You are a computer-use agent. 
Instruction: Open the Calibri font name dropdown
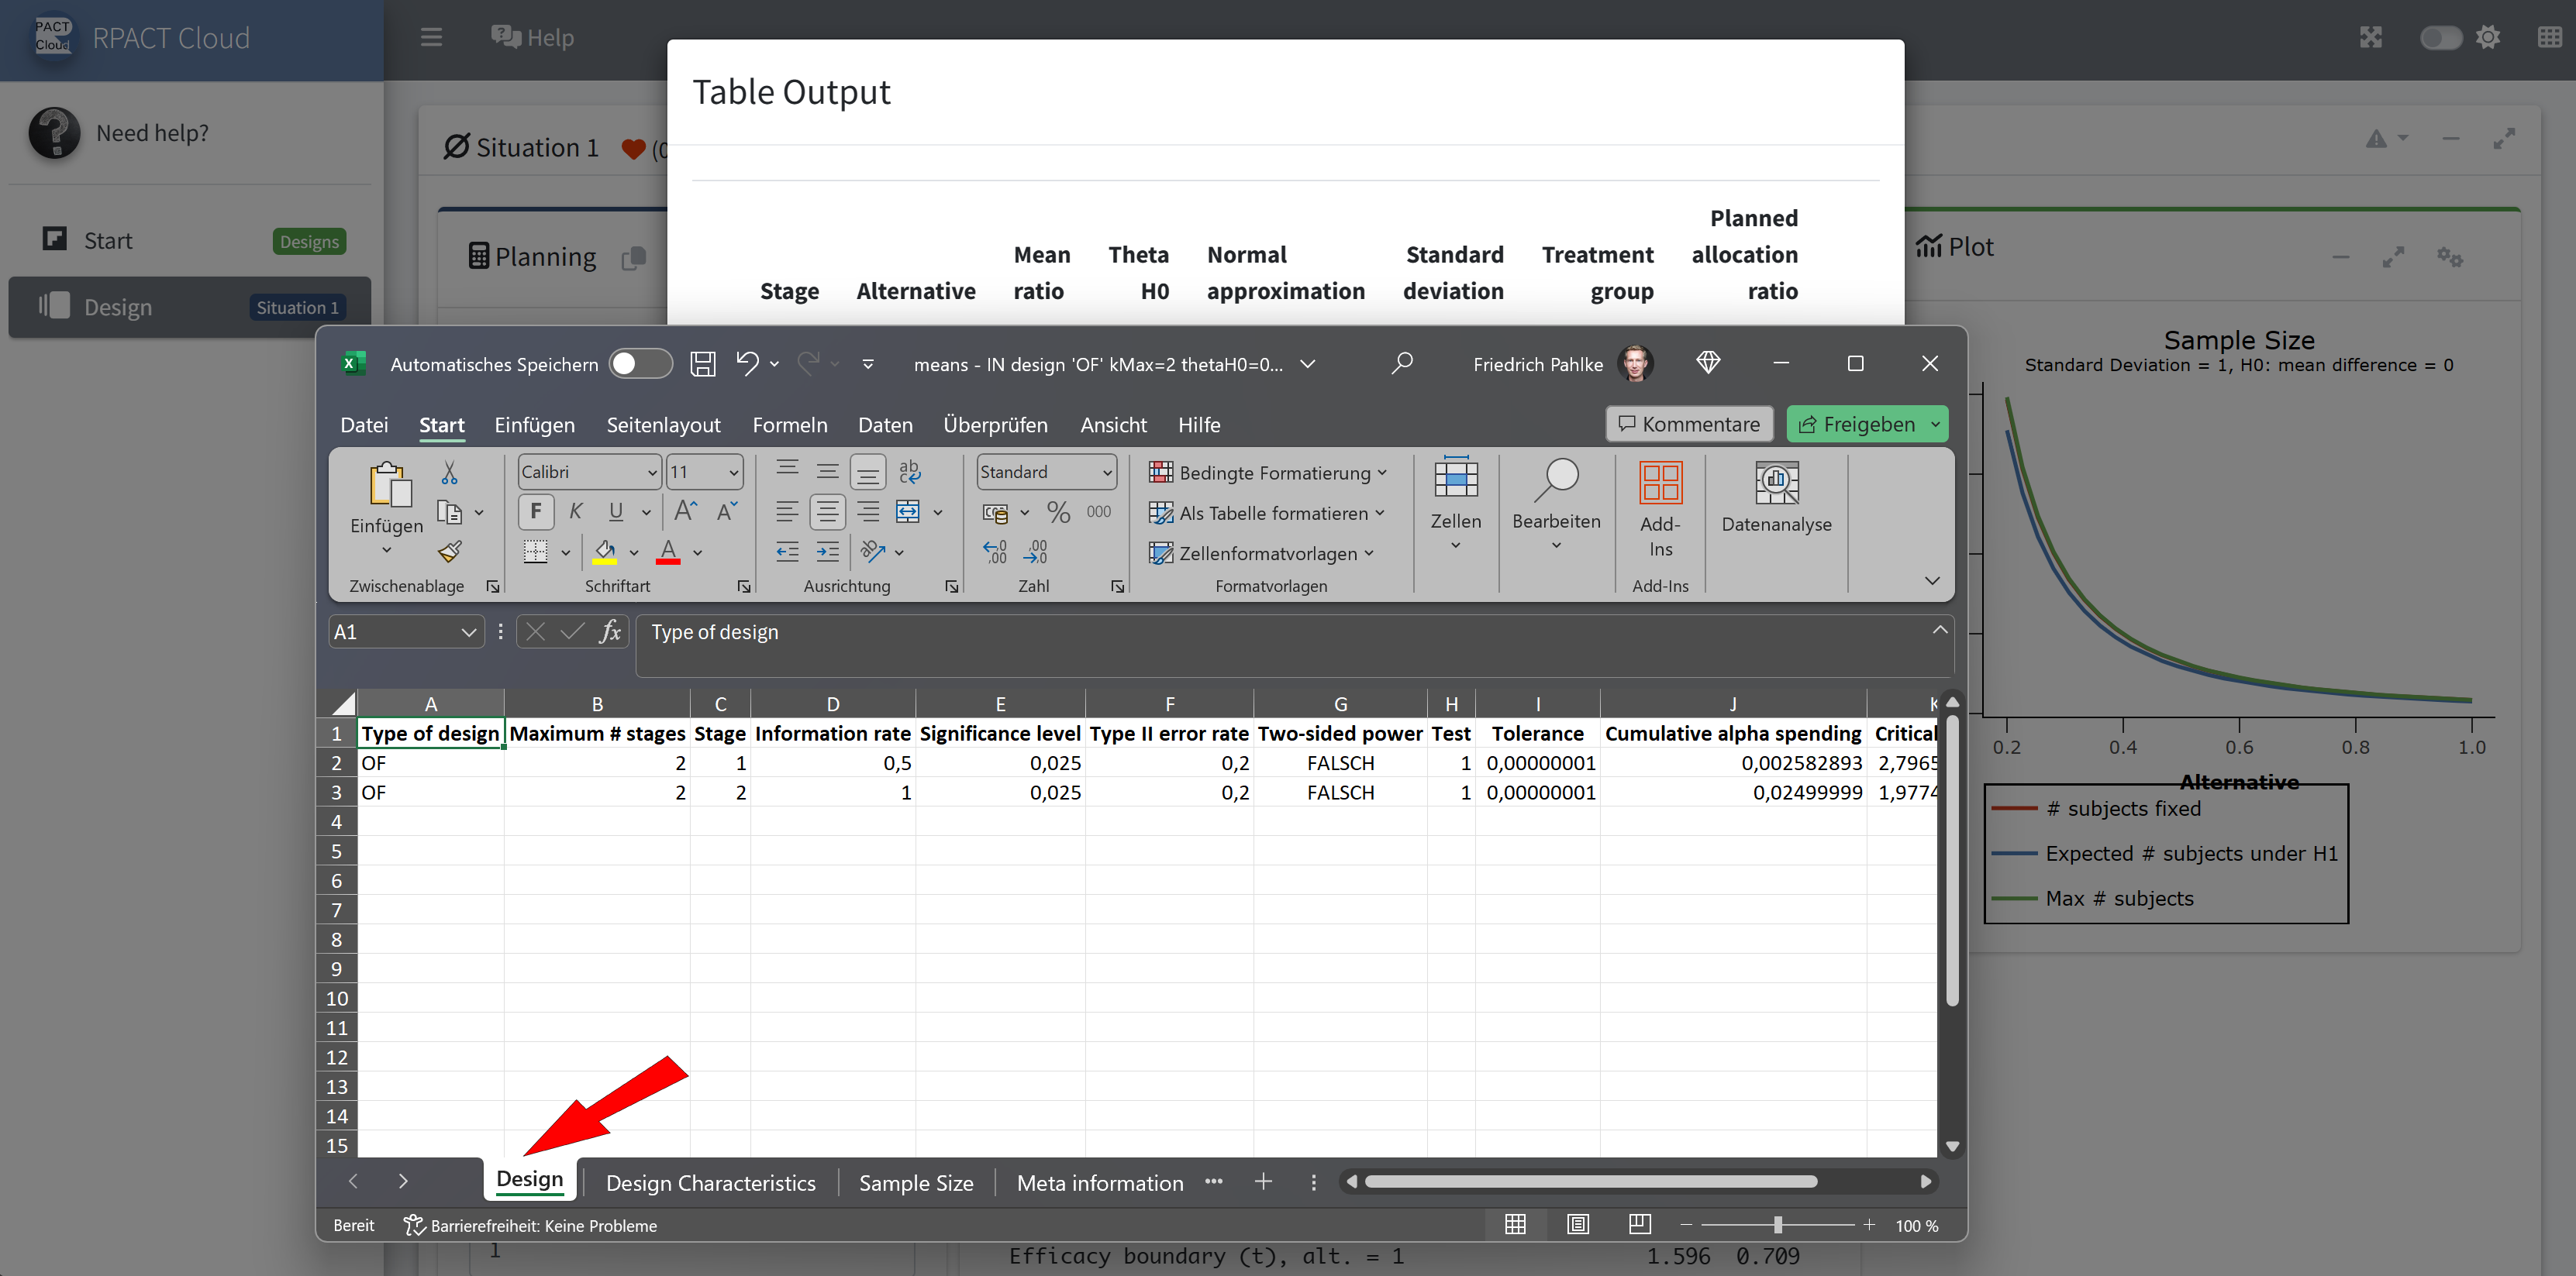pyautogui.click(x=652, y=472)
